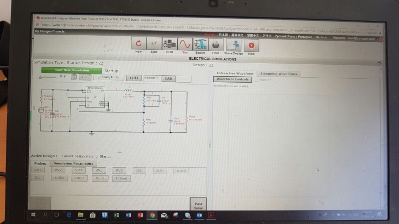Switch the language to Русский Язык
The width and height of the screenshot is (399, 224).
click(x=284, y=36)
